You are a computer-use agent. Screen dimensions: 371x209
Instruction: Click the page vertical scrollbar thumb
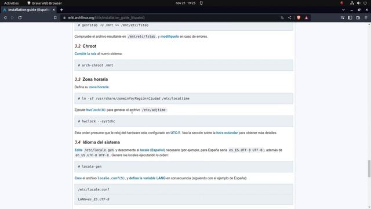(369, 168)
